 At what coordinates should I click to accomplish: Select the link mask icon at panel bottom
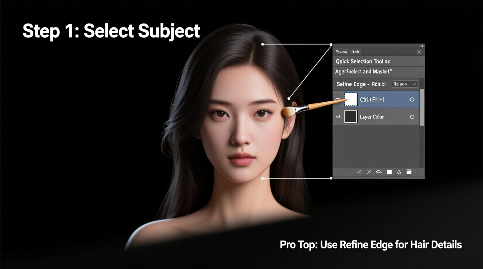359,172
